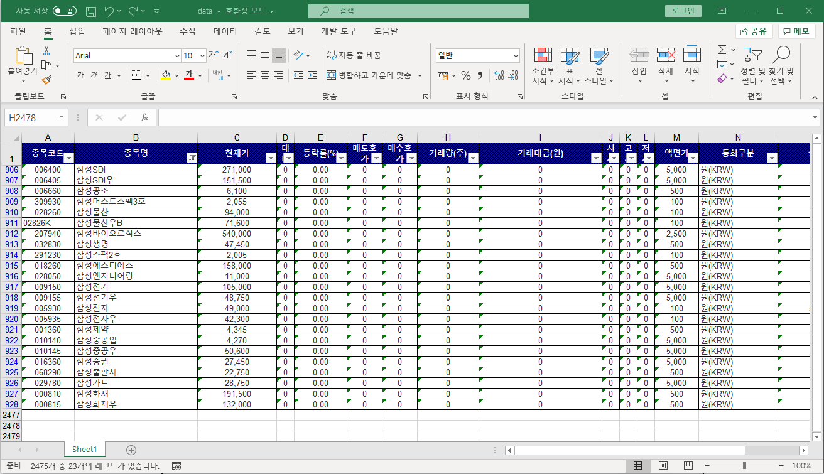Viewport: 824px width, 474px height.
Task: Undo the last action
Action: point(109,11)
